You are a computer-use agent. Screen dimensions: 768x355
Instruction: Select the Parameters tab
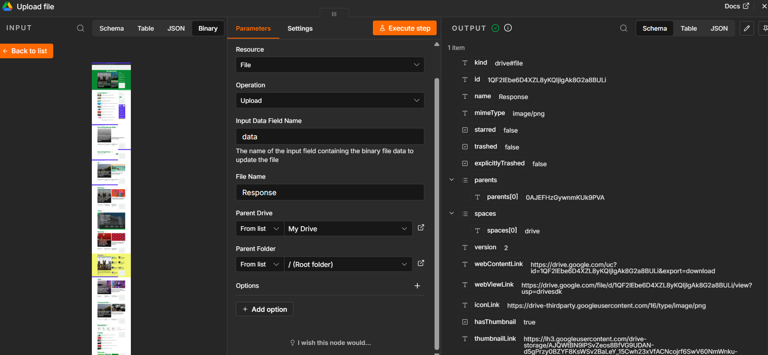point(253,28)
